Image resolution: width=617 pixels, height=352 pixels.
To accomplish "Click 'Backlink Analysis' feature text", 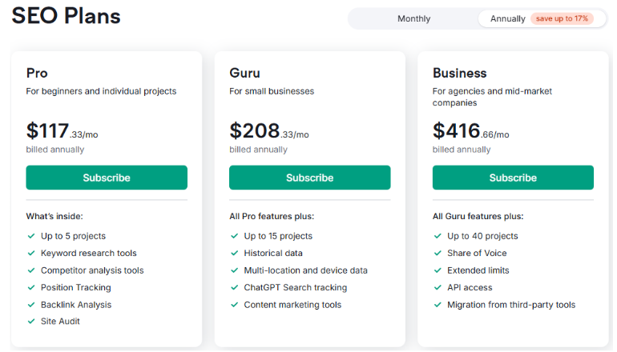I will coord(76,305).
